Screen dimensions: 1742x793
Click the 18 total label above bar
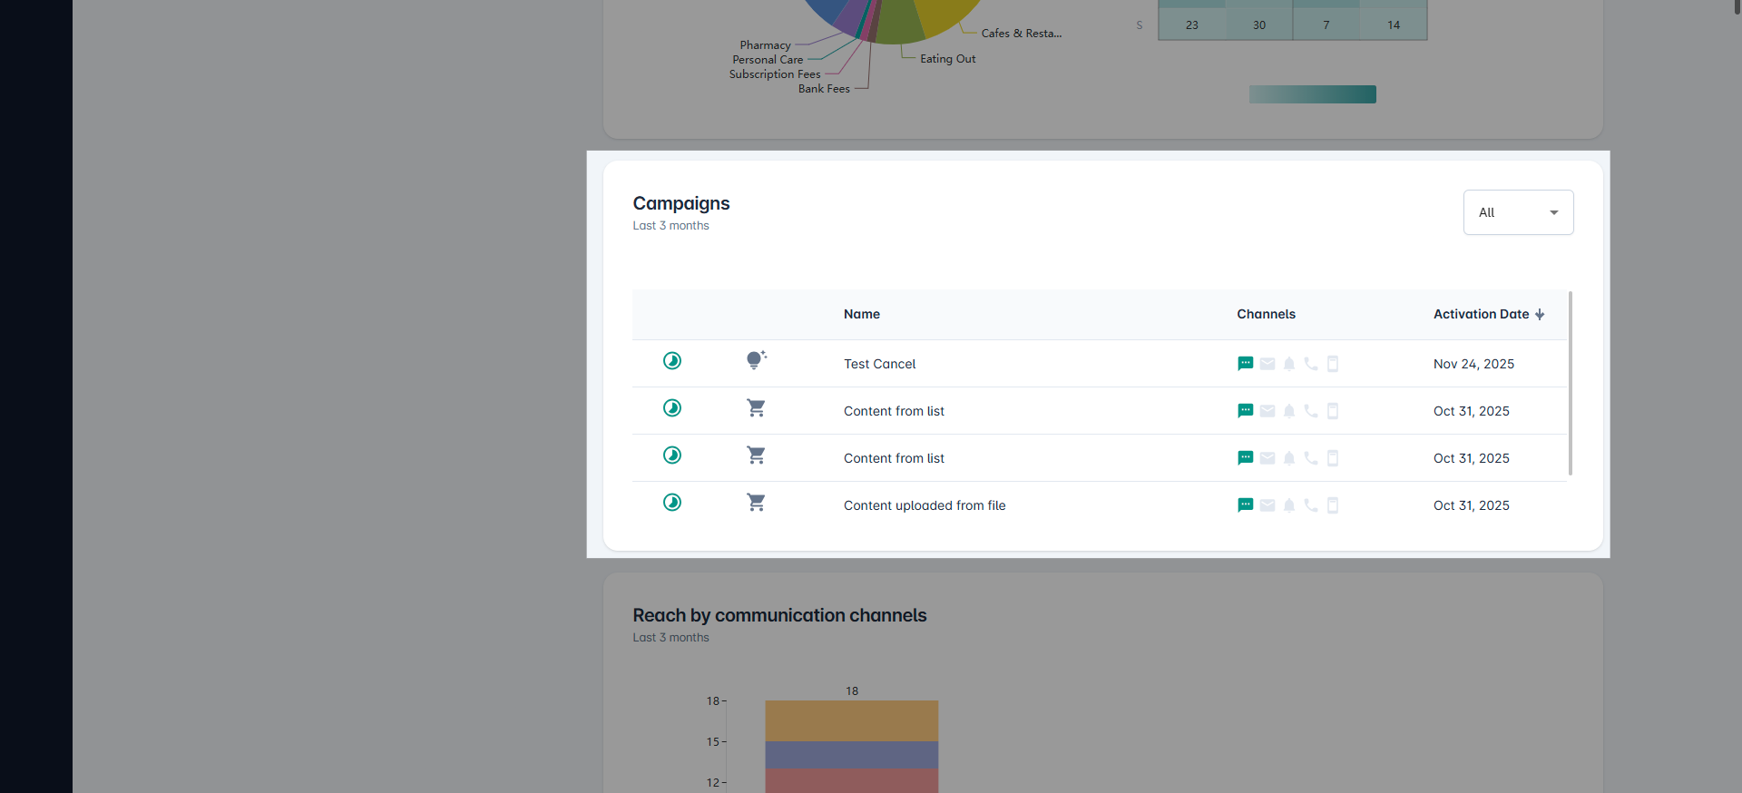pyautogui.click(x=852, y=691)
